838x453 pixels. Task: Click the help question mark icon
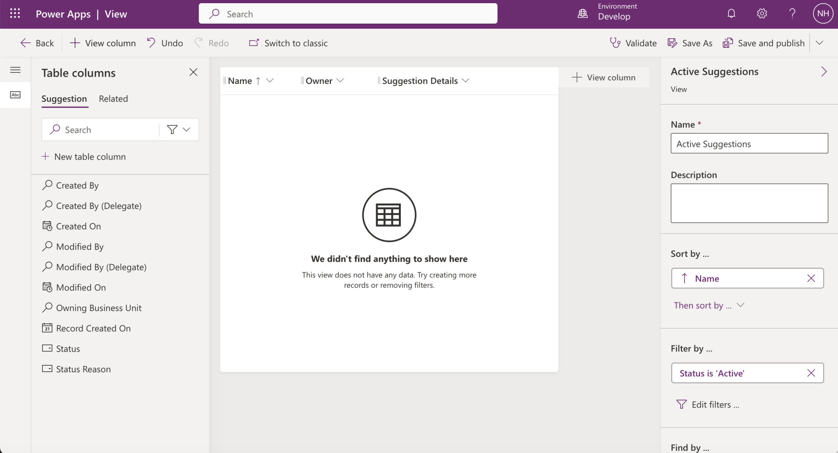792,14
